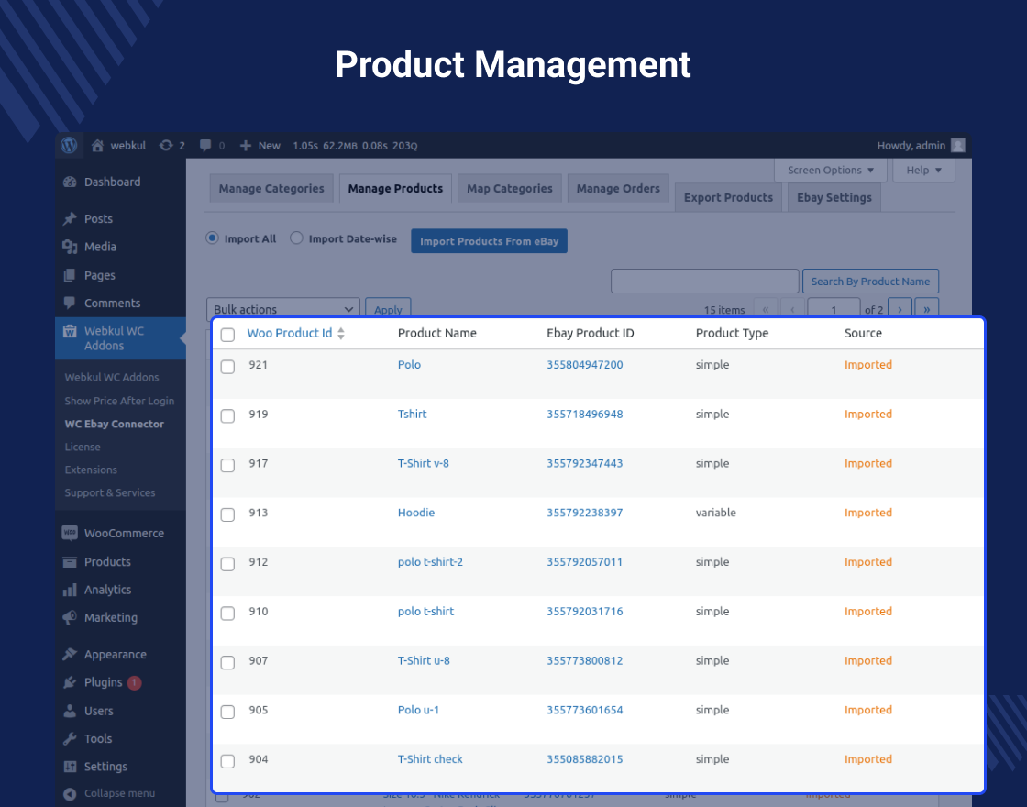Open the Bulk actions dropdown
Screen dimensions: 1027x807
pyautogui.click(x=282, y=309)
